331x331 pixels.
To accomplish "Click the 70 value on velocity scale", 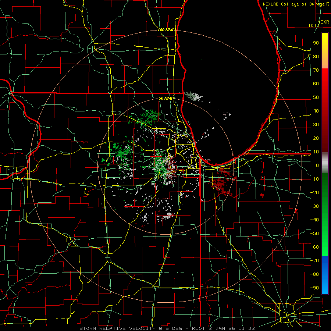I will click(x=316, y=70).
